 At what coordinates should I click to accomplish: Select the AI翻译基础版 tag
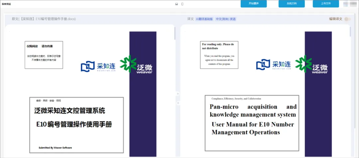pos(204,19)
